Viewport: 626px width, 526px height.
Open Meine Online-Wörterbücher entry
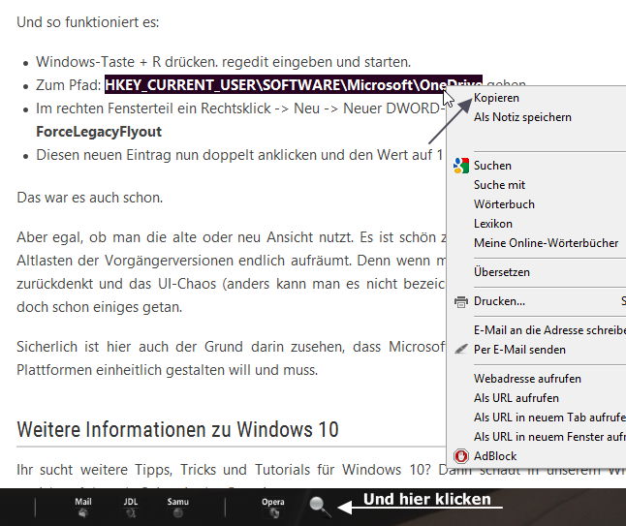click(536, 242)
